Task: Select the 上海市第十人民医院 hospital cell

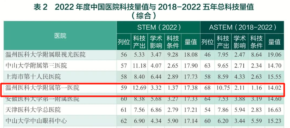Action: 33,77
